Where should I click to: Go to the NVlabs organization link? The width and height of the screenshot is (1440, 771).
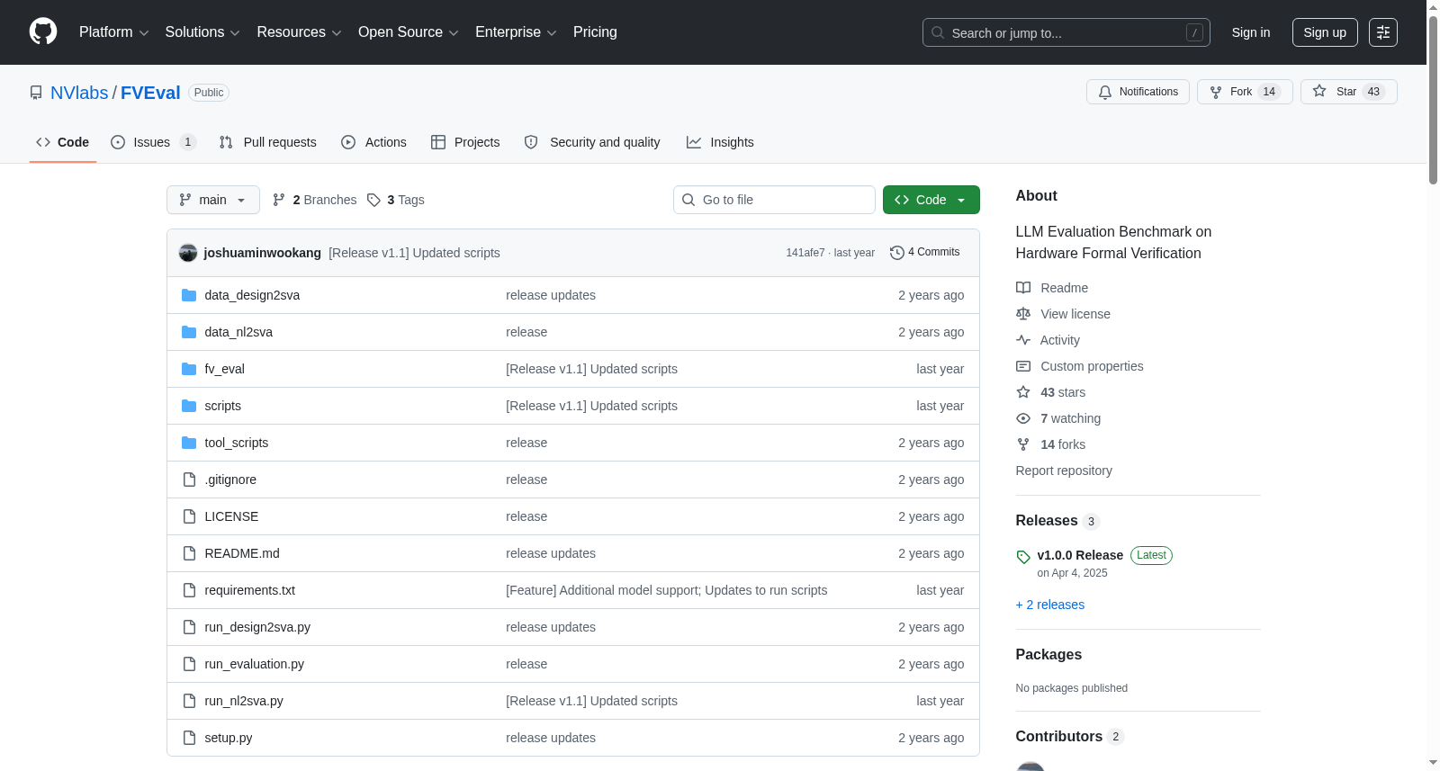coord(79,93)
